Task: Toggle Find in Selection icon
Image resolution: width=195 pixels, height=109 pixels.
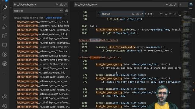Action: pos(171,14)
